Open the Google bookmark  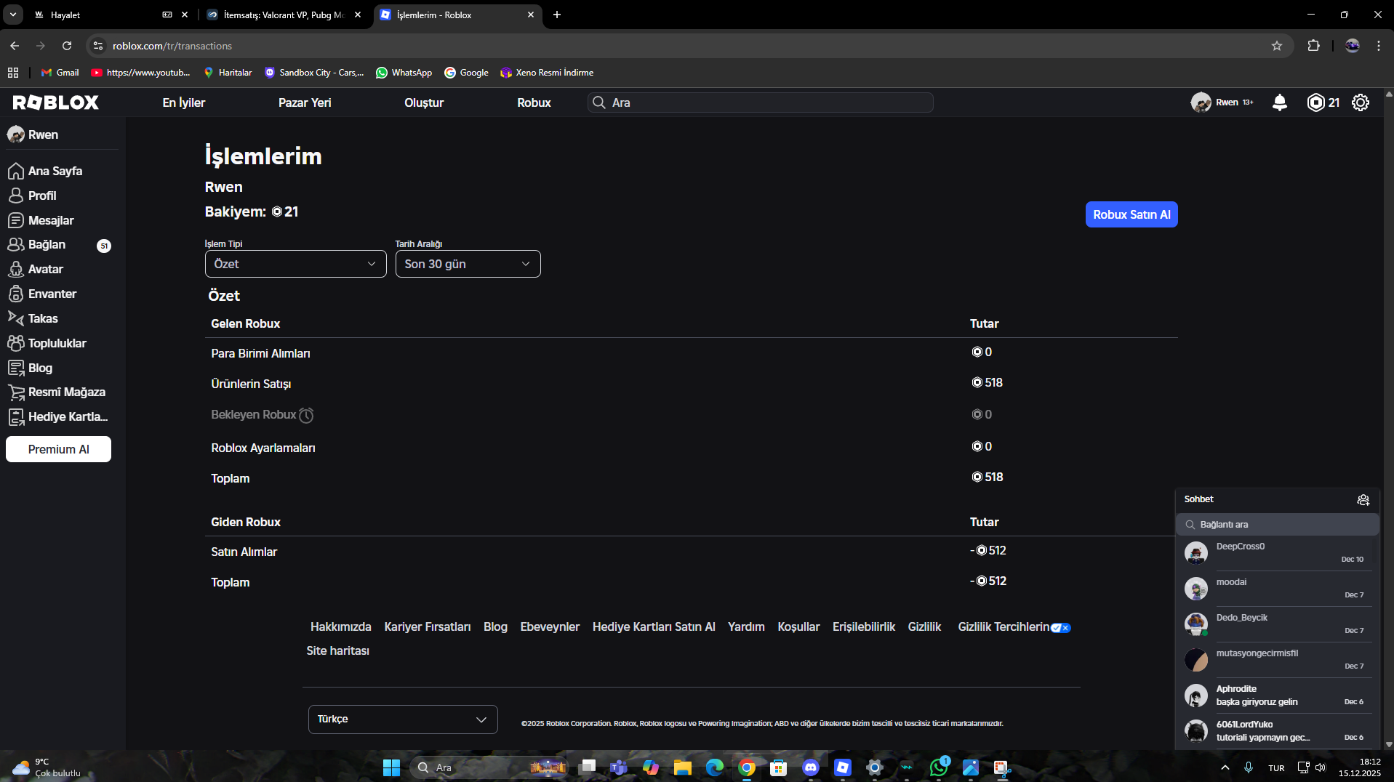(x=466, y=73)
